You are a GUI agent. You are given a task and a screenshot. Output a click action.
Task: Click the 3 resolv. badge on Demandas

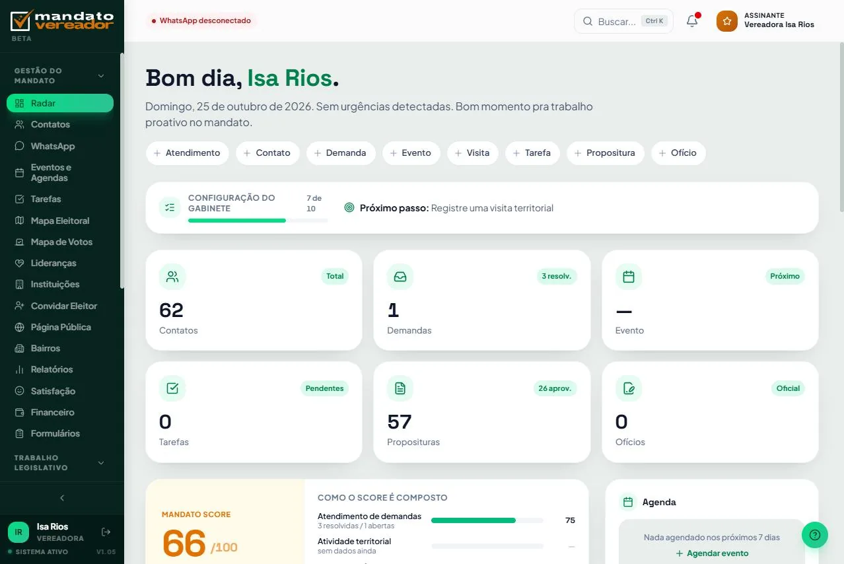point(557,276)
